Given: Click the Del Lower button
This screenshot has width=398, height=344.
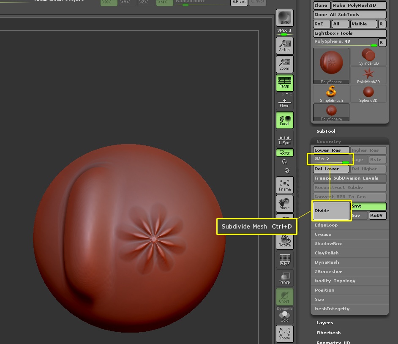Looking at the screenshot, I should click(331, 169).
